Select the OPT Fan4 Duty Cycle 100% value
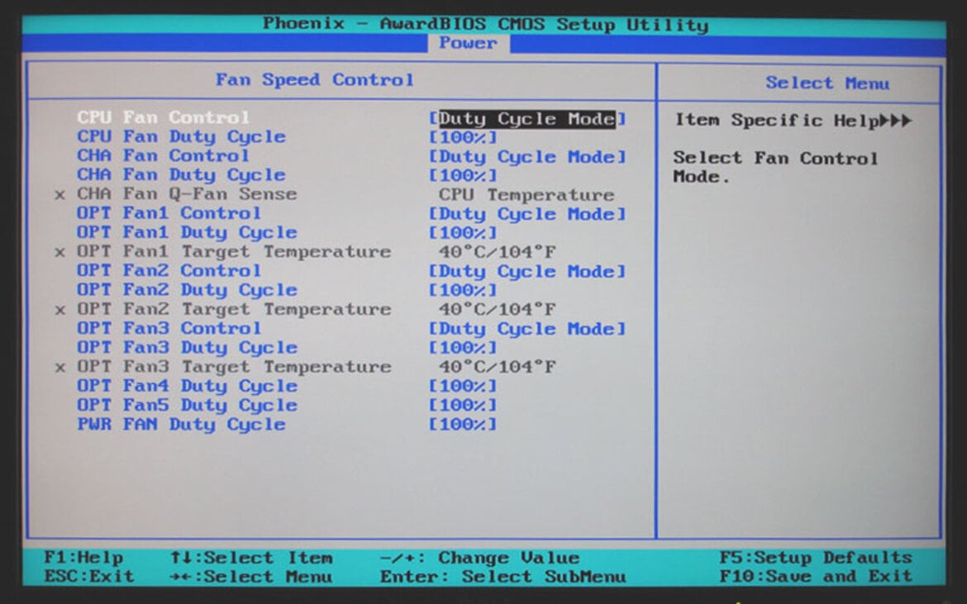Viewport: 967px width, 604px height. (463, 386)
